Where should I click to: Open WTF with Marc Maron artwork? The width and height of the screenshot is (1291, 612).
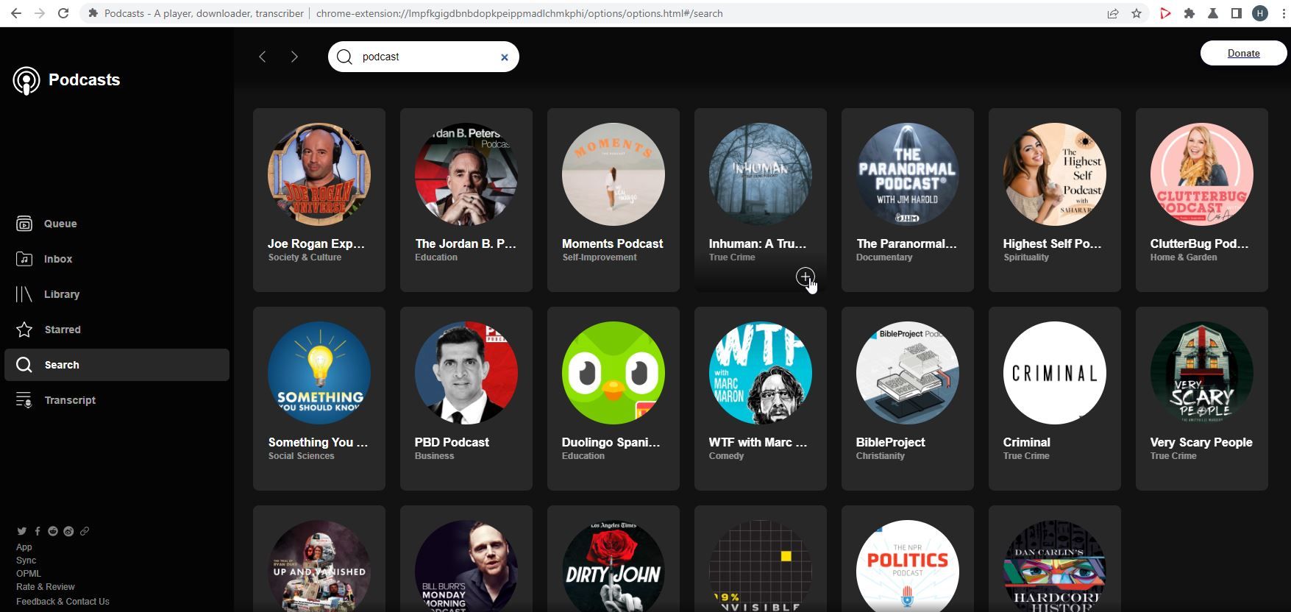point(761,373)
